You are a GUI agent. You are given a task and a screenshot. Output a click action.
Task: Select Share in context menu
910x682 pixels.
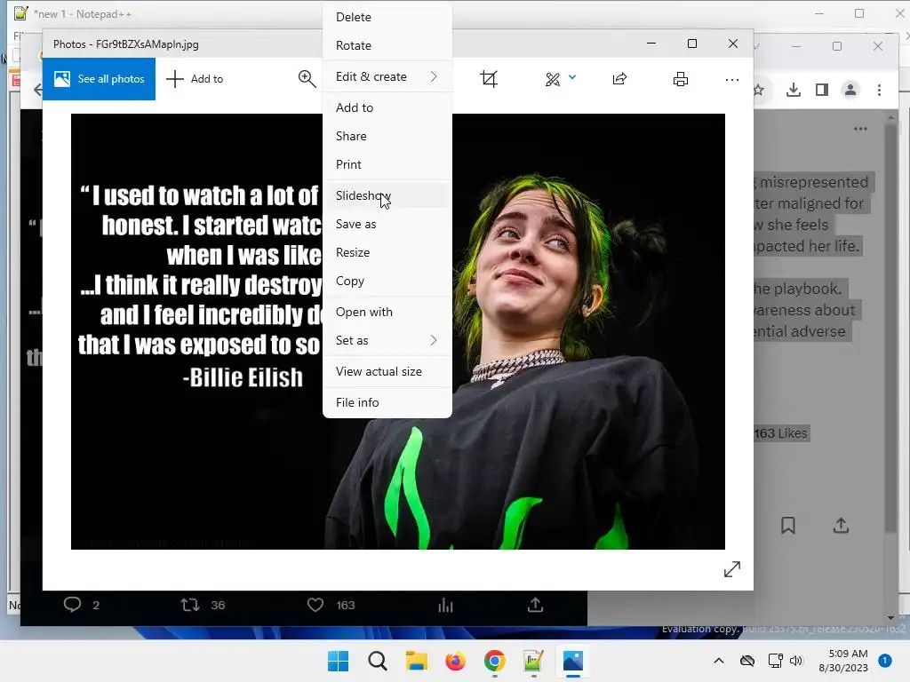point(387,136)
